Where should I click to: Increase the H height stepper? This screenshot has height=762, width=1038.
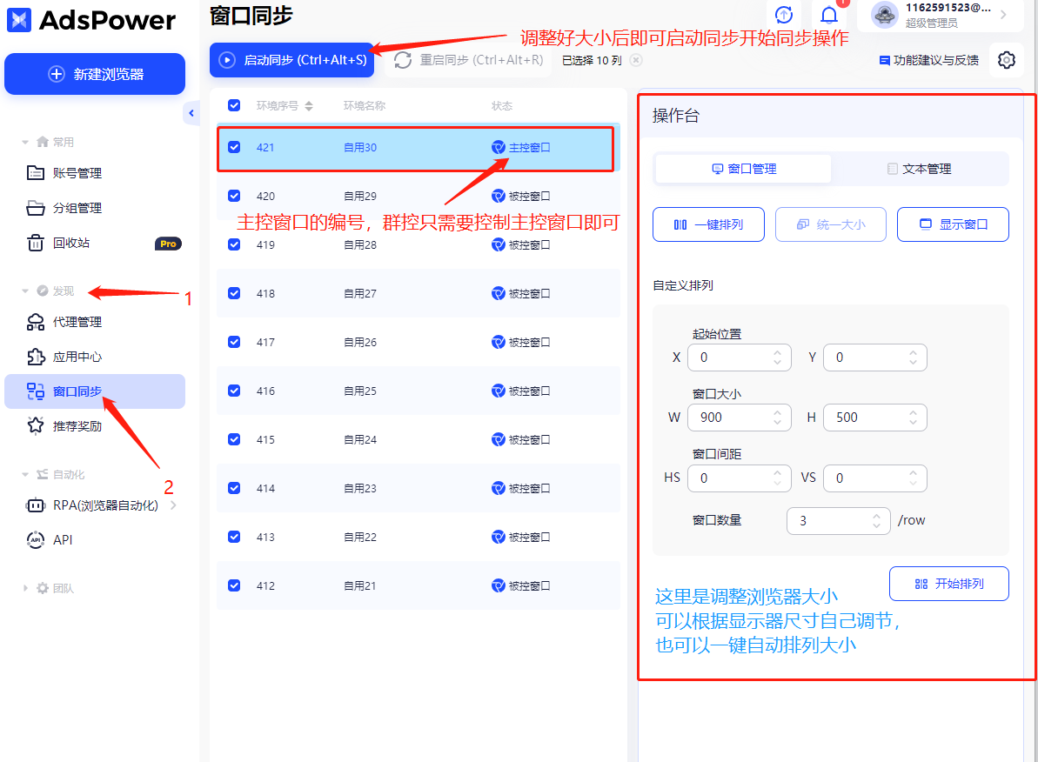coord(913,411)
